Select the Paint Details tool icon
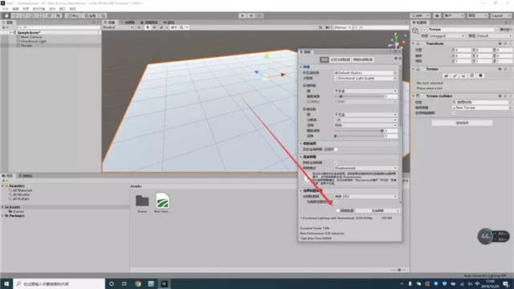 [x=472, y=75]
